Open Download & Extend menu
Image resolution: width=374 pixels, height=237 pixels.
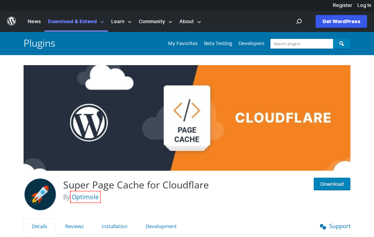click(72, 22)
